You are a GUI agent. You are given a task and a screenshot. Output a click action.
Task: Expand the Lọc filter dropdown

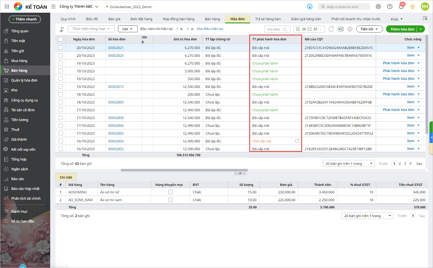click(128, 29)
